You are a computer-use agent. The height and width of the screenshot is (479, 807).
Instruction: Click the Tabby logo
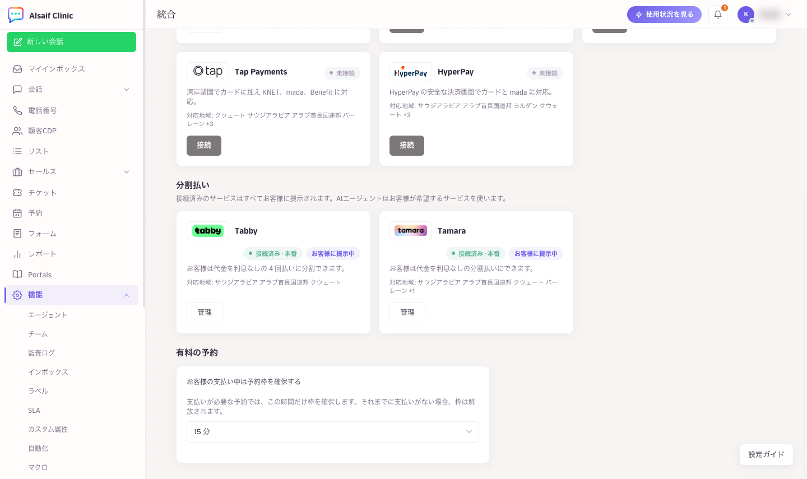coord(208,231)
